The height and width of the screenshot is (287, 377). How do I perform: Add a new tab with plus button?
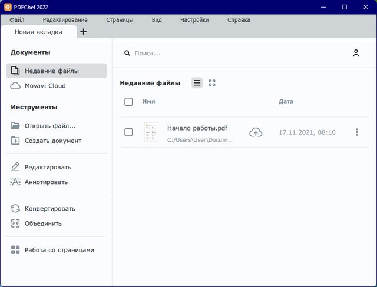(83, 32)
